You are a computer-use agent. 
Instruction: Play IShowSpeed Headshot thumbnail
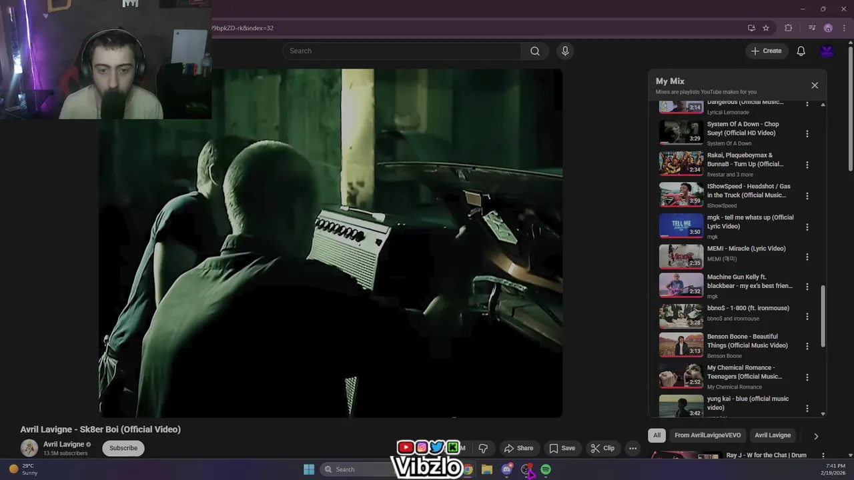681,195
